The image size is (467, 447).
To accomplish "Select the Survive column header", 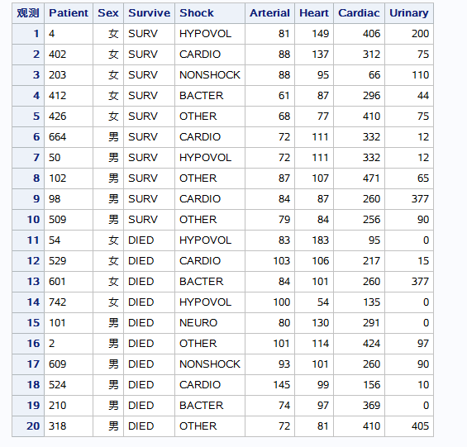I will pos(150,13).
